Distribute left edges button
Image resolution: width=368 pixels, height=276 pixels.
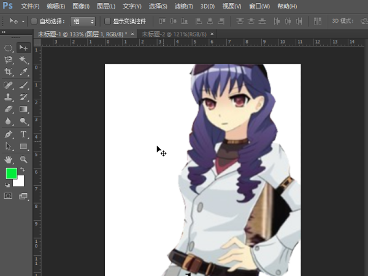tap(277, 21)
